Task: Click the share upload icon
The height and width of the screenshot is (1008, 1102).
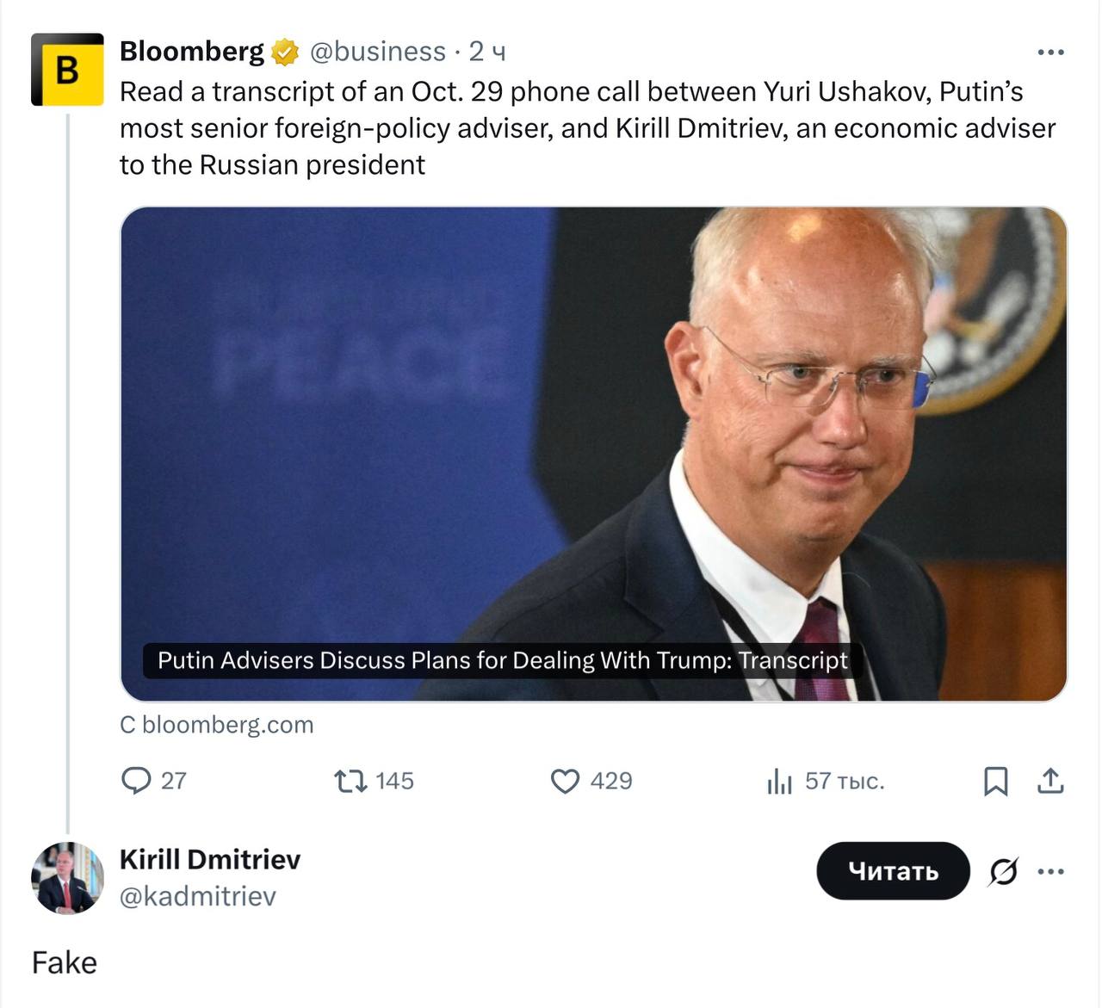Action: click(x=1050, y=781)
